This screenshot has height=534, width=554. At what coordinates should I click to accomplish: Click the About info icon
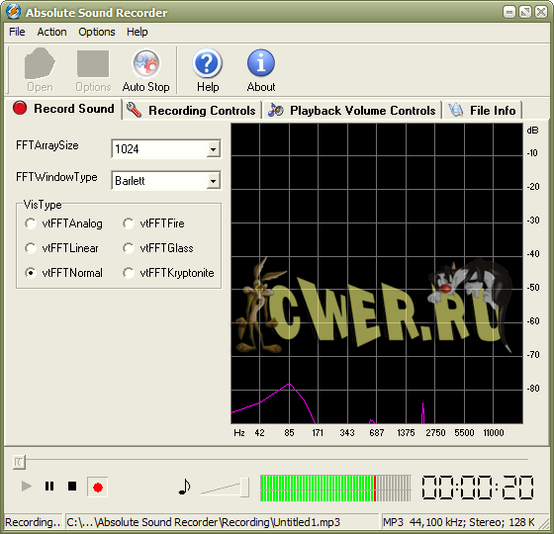point(261,63)
